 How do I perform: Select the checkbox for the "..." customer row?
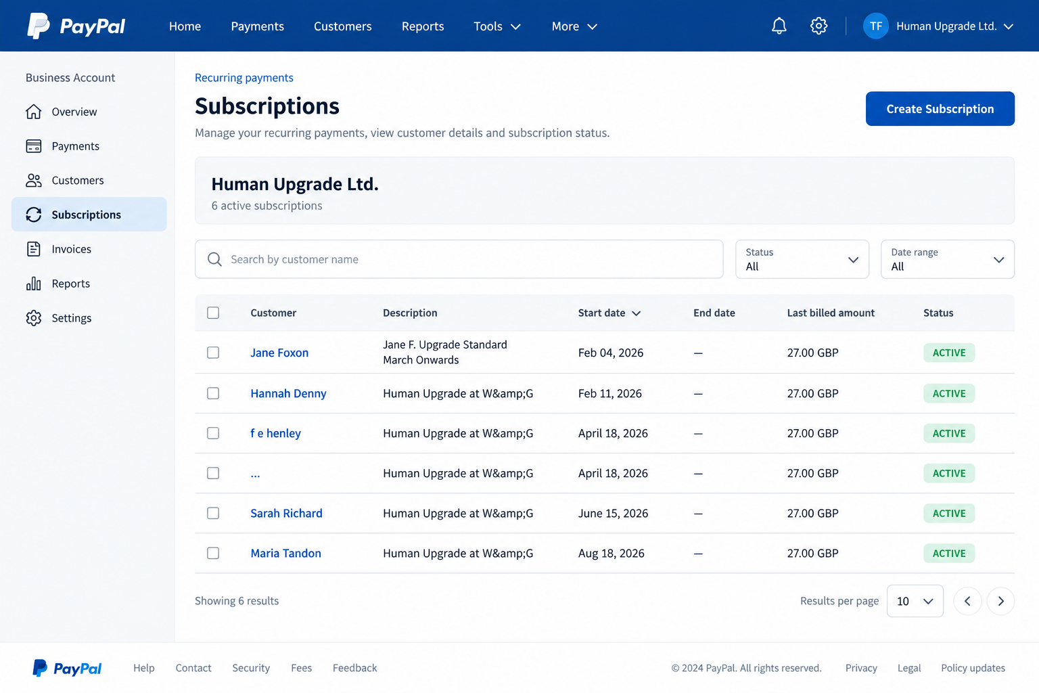(x=213, y=473)
